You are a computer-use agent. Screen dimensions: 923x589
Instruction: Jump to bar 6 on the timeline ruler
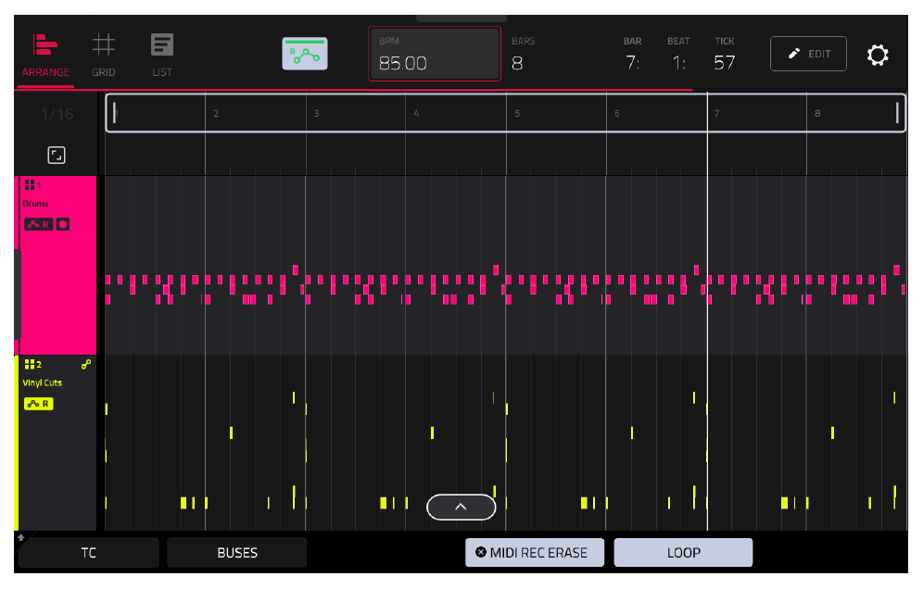point(617,114)
